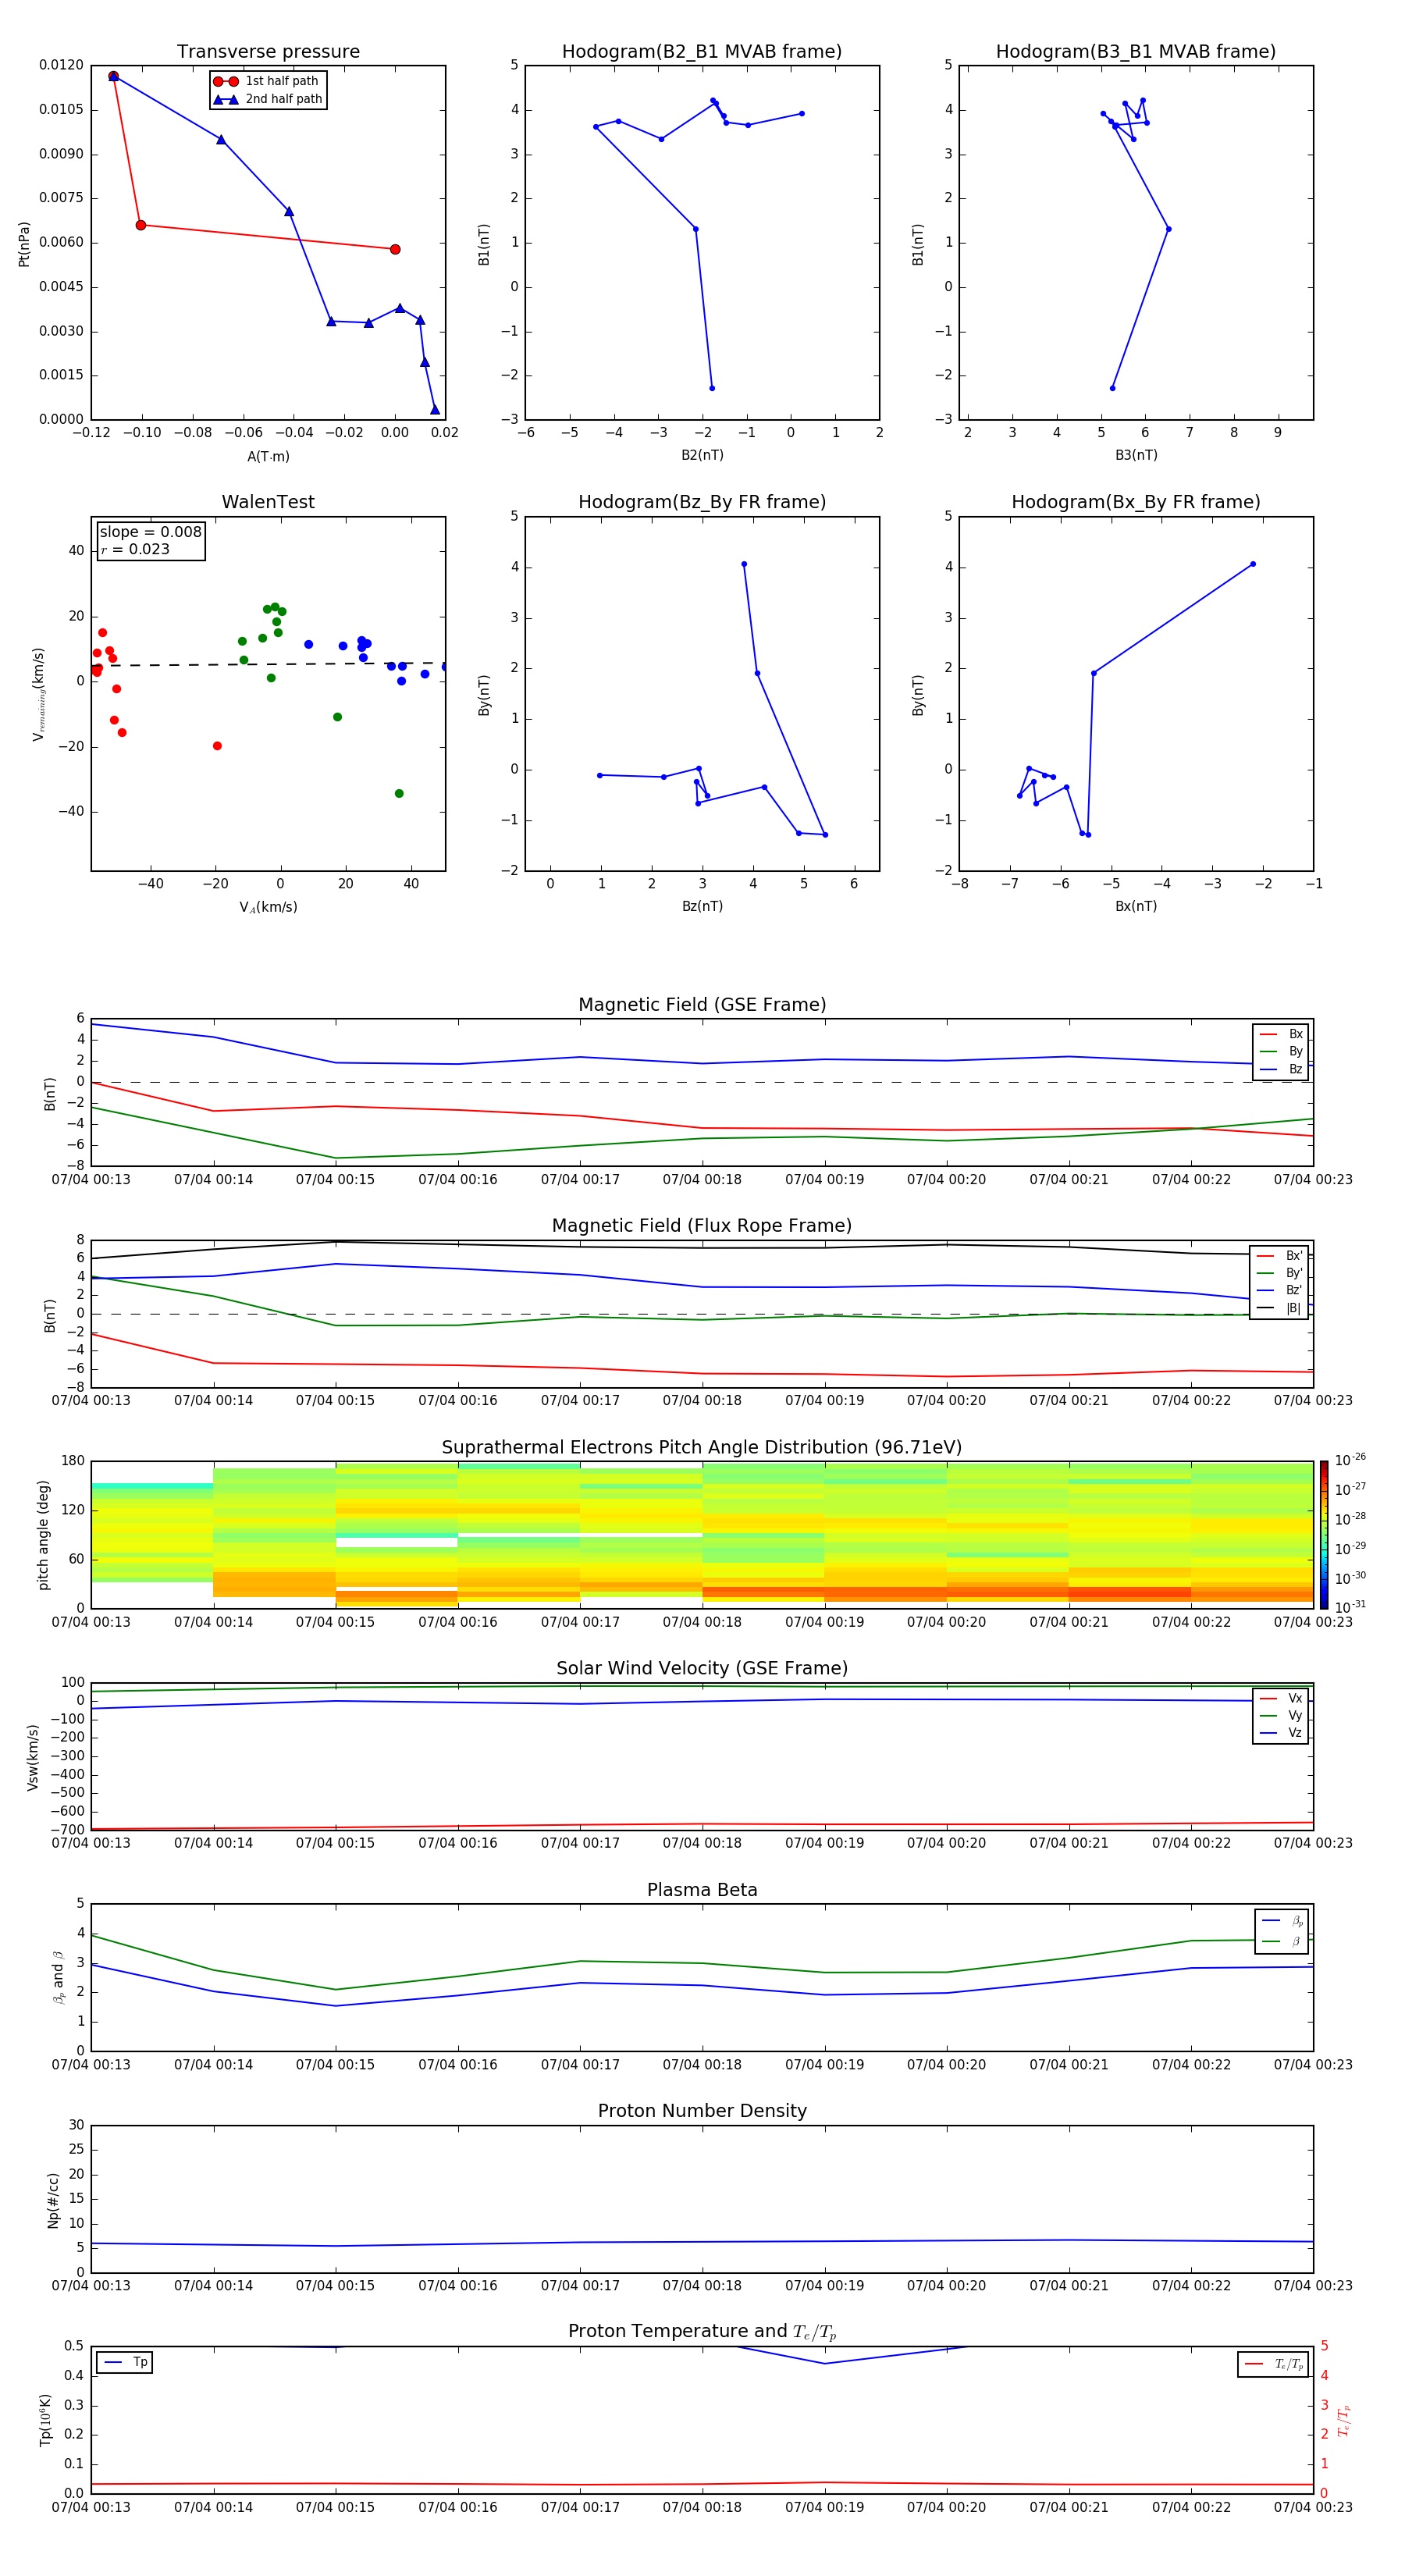Click the Suprathermal Electrons Pitch Angle Distribution title
This screenshot has height=2576, width=1405.
coord(702,1447)
